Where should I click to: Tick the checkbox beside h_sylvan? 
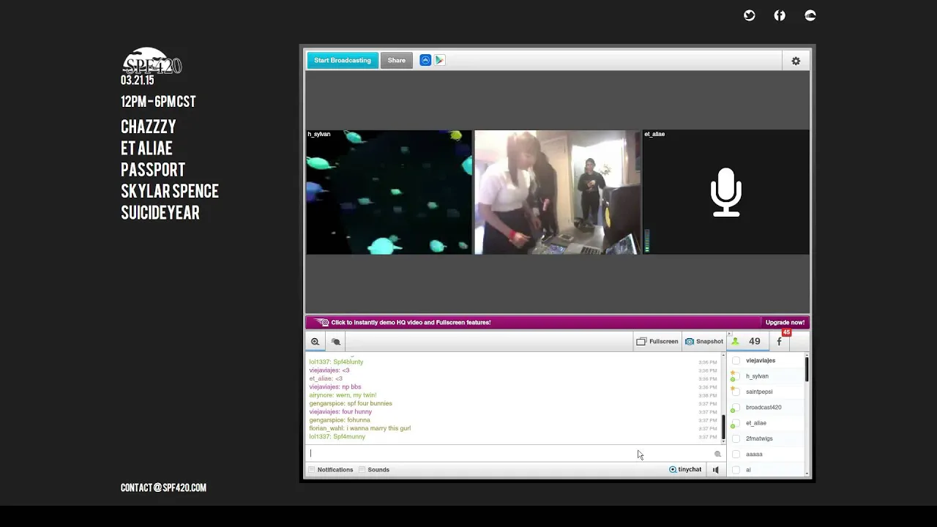(736, 376)
